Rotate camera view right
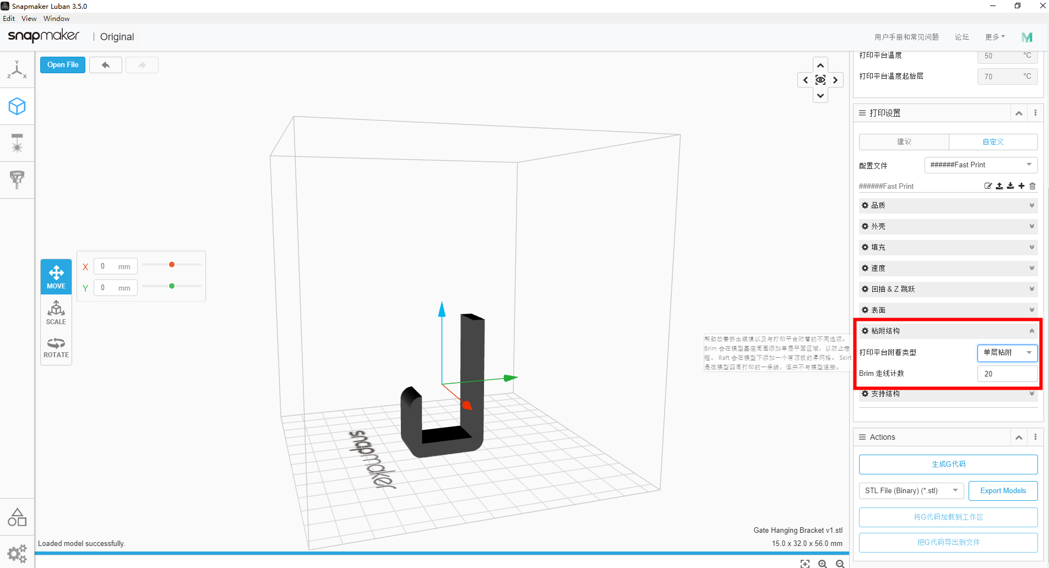This screenshot has width=1049, height=568. click(835, 80)
